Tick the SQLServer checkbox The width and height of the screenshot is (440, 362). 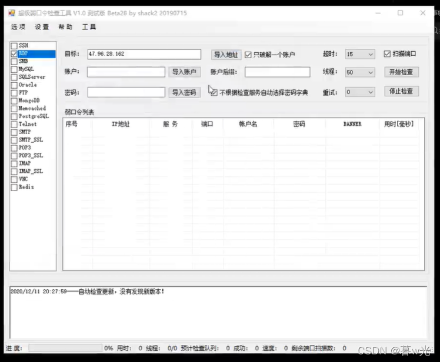click(14, 77)
